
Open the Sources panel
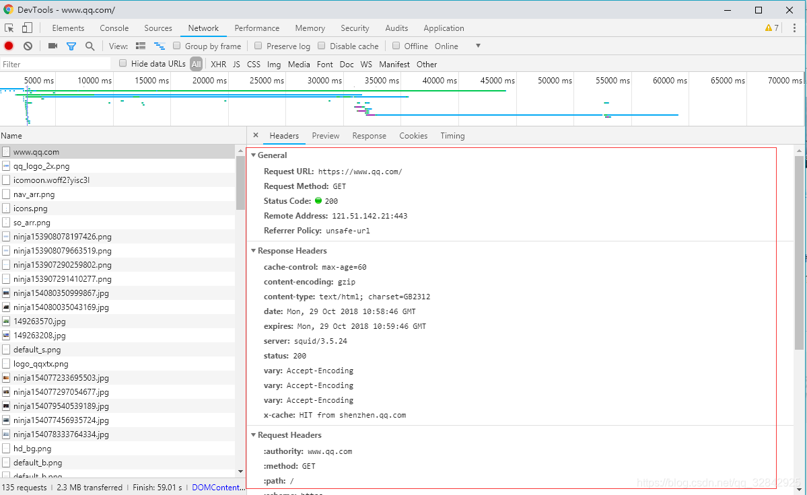[x=158, y=28]
